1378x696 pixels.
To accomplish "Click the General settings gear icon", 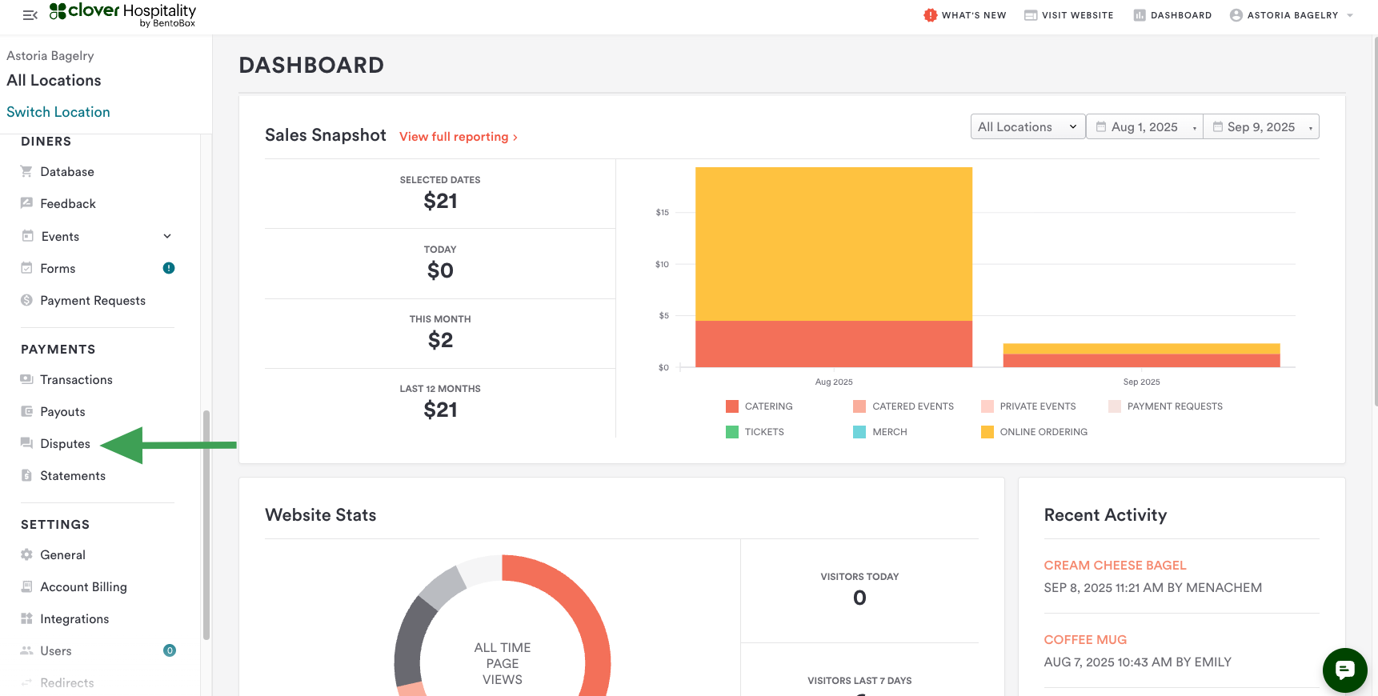I will coord(26,554).
